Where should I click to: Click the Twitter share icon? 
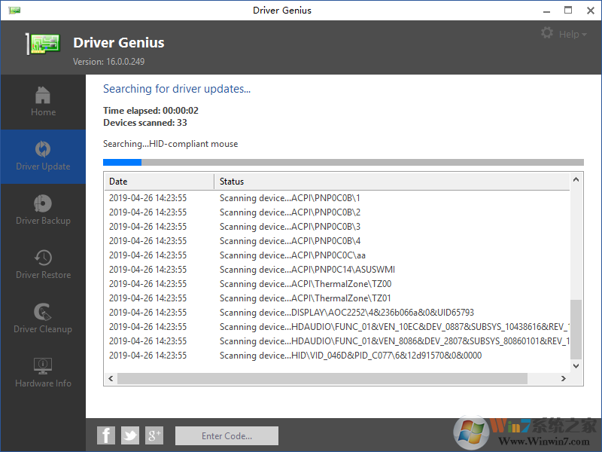129,435
